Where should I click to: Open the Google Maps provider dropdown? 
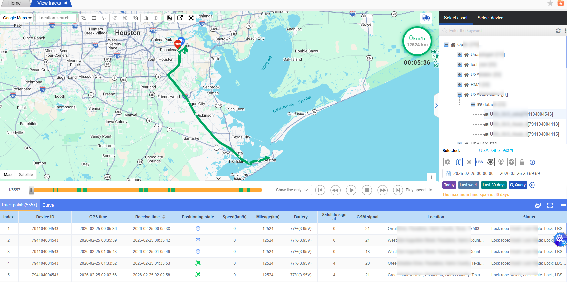17,18
